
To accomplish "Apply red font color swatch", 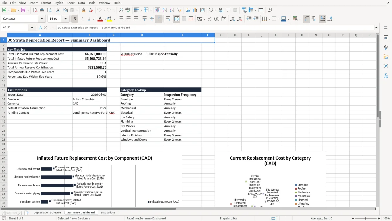I will 100,19.
